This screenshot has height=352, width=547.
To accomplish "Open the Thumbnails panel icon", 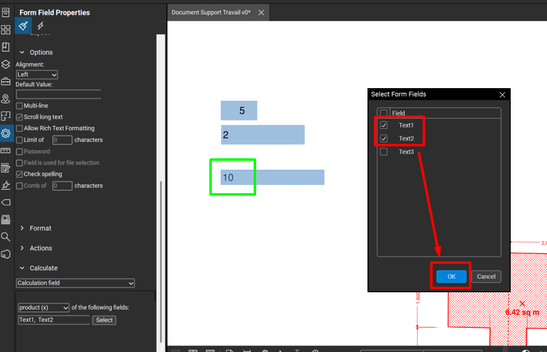I will tap(5, 29).
